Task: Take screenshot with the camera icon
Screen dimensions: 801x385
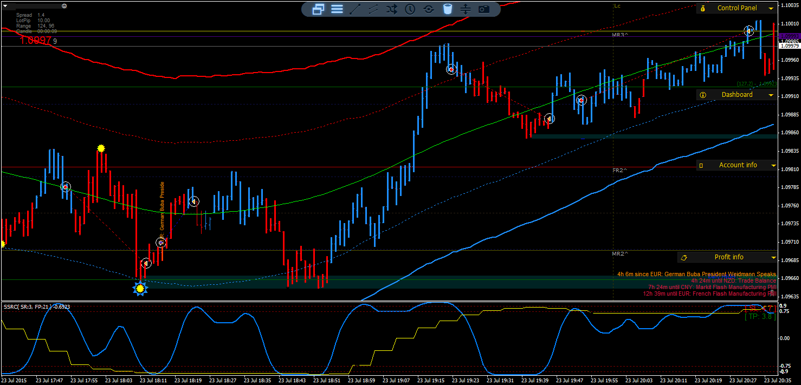Action: 484,9
